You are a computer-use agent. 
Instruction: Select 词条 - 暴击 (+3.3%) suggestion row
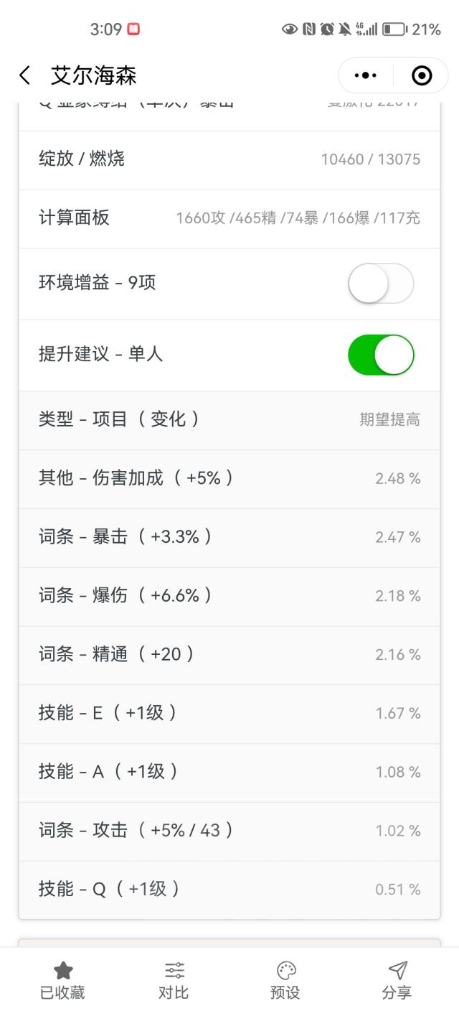pyautogui.click(x=229, y=538)
